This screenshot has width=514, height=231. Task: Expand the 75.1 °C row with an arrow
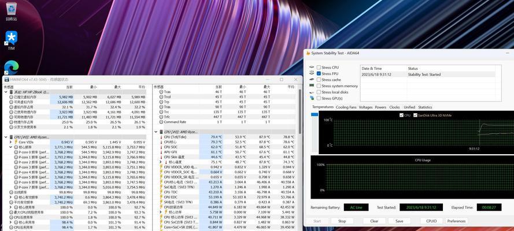[161, 162]
